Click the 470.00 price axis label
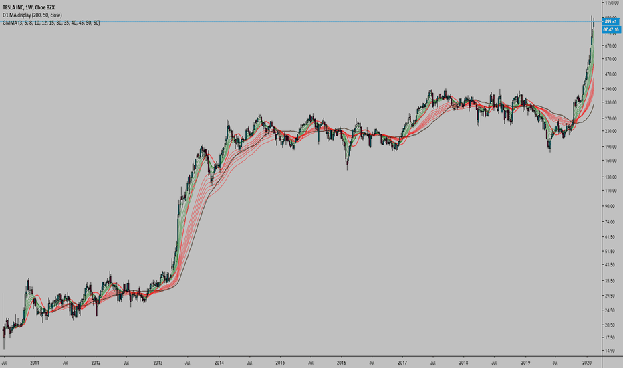 [x=611, y=74]
